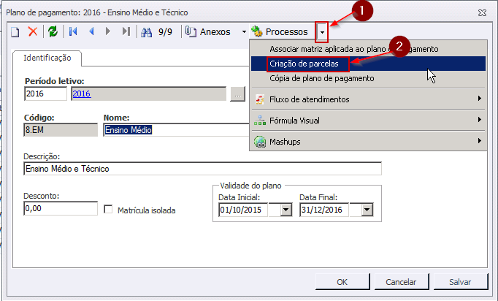Click the Salvar button
498x301 pixels.
tap(459, 281)
